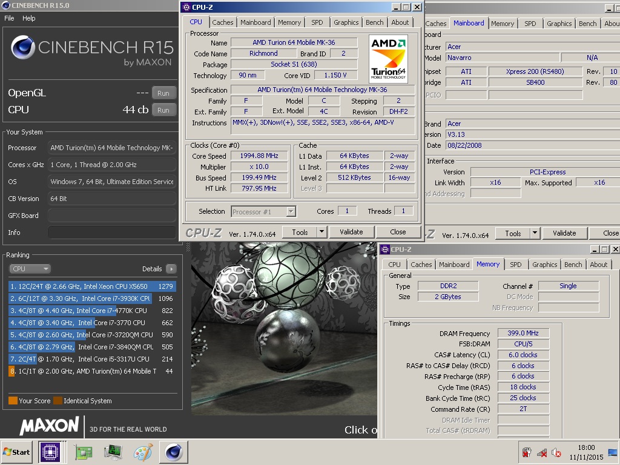
Task: Click the muted volume tray icon
Action: (x=556, y=452)
